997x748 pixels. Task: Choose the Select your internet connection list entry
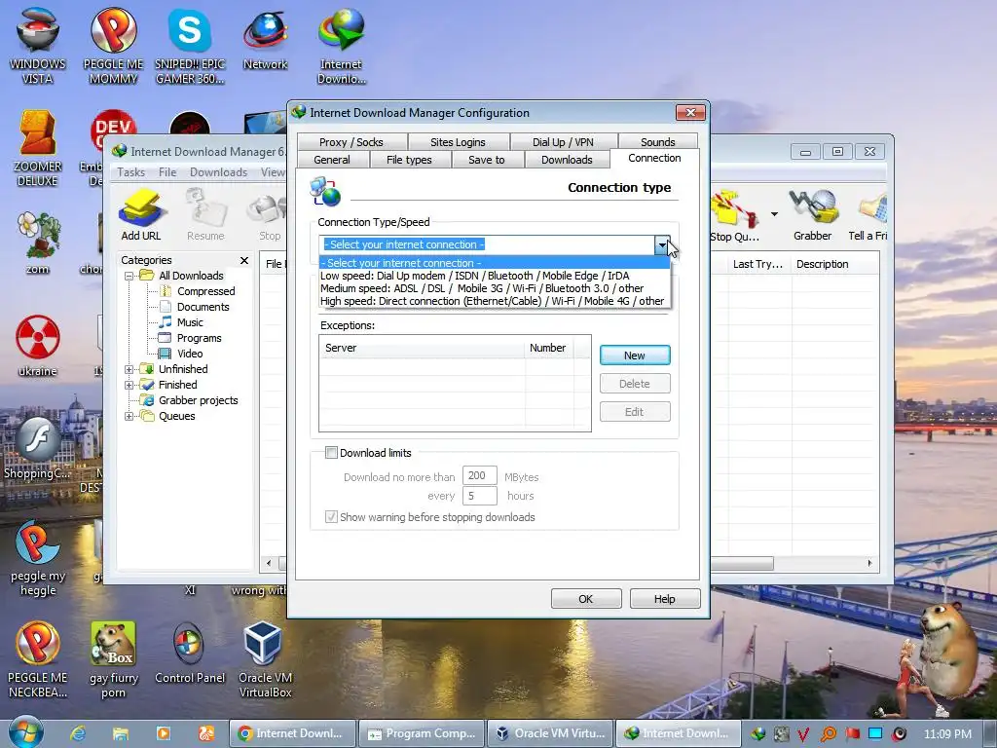pyautogui.click(x=494, y=263)
